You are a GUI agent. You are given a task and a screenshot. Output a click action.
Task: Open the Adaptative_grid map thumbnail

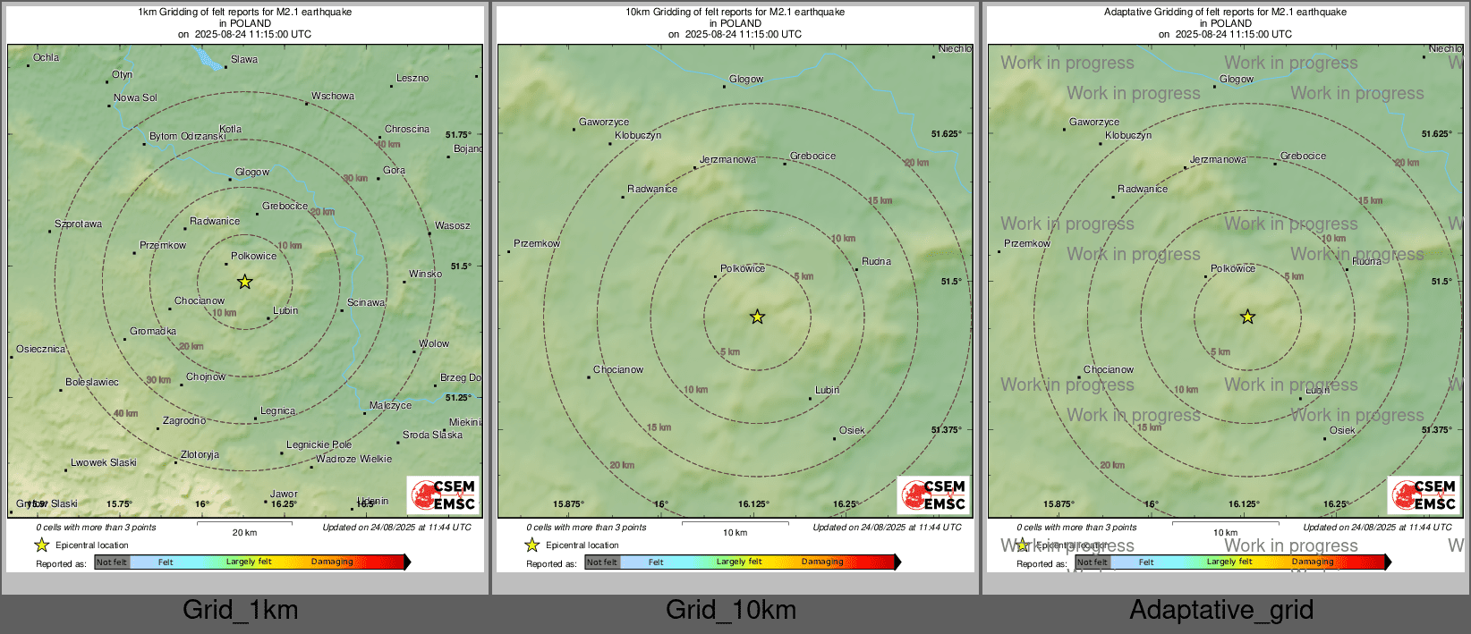tap(1226, 288)
